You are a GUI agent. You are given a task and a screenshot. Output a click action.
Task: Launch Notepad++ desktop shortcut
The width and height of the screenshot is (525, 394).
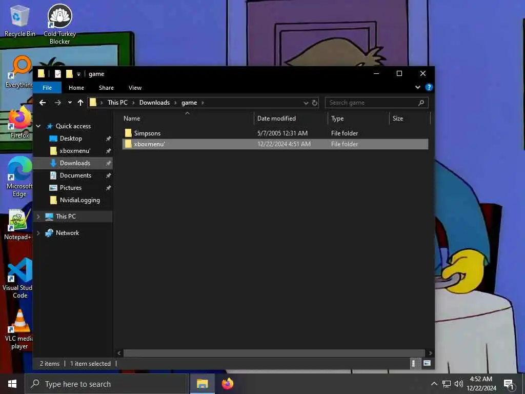17,225
